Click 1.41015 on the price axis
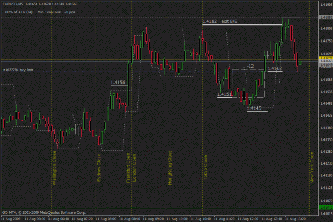The image size is (333, 222). tap(327, 213)
